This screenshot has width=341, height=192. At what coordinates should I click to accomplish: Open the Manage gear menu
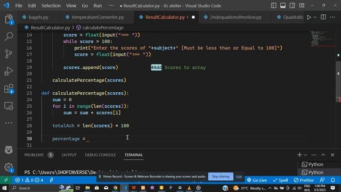(x=9, y=167)
